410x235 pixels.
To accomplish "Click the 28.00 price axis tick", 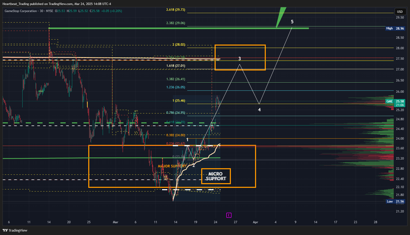I will pos(400,48).
